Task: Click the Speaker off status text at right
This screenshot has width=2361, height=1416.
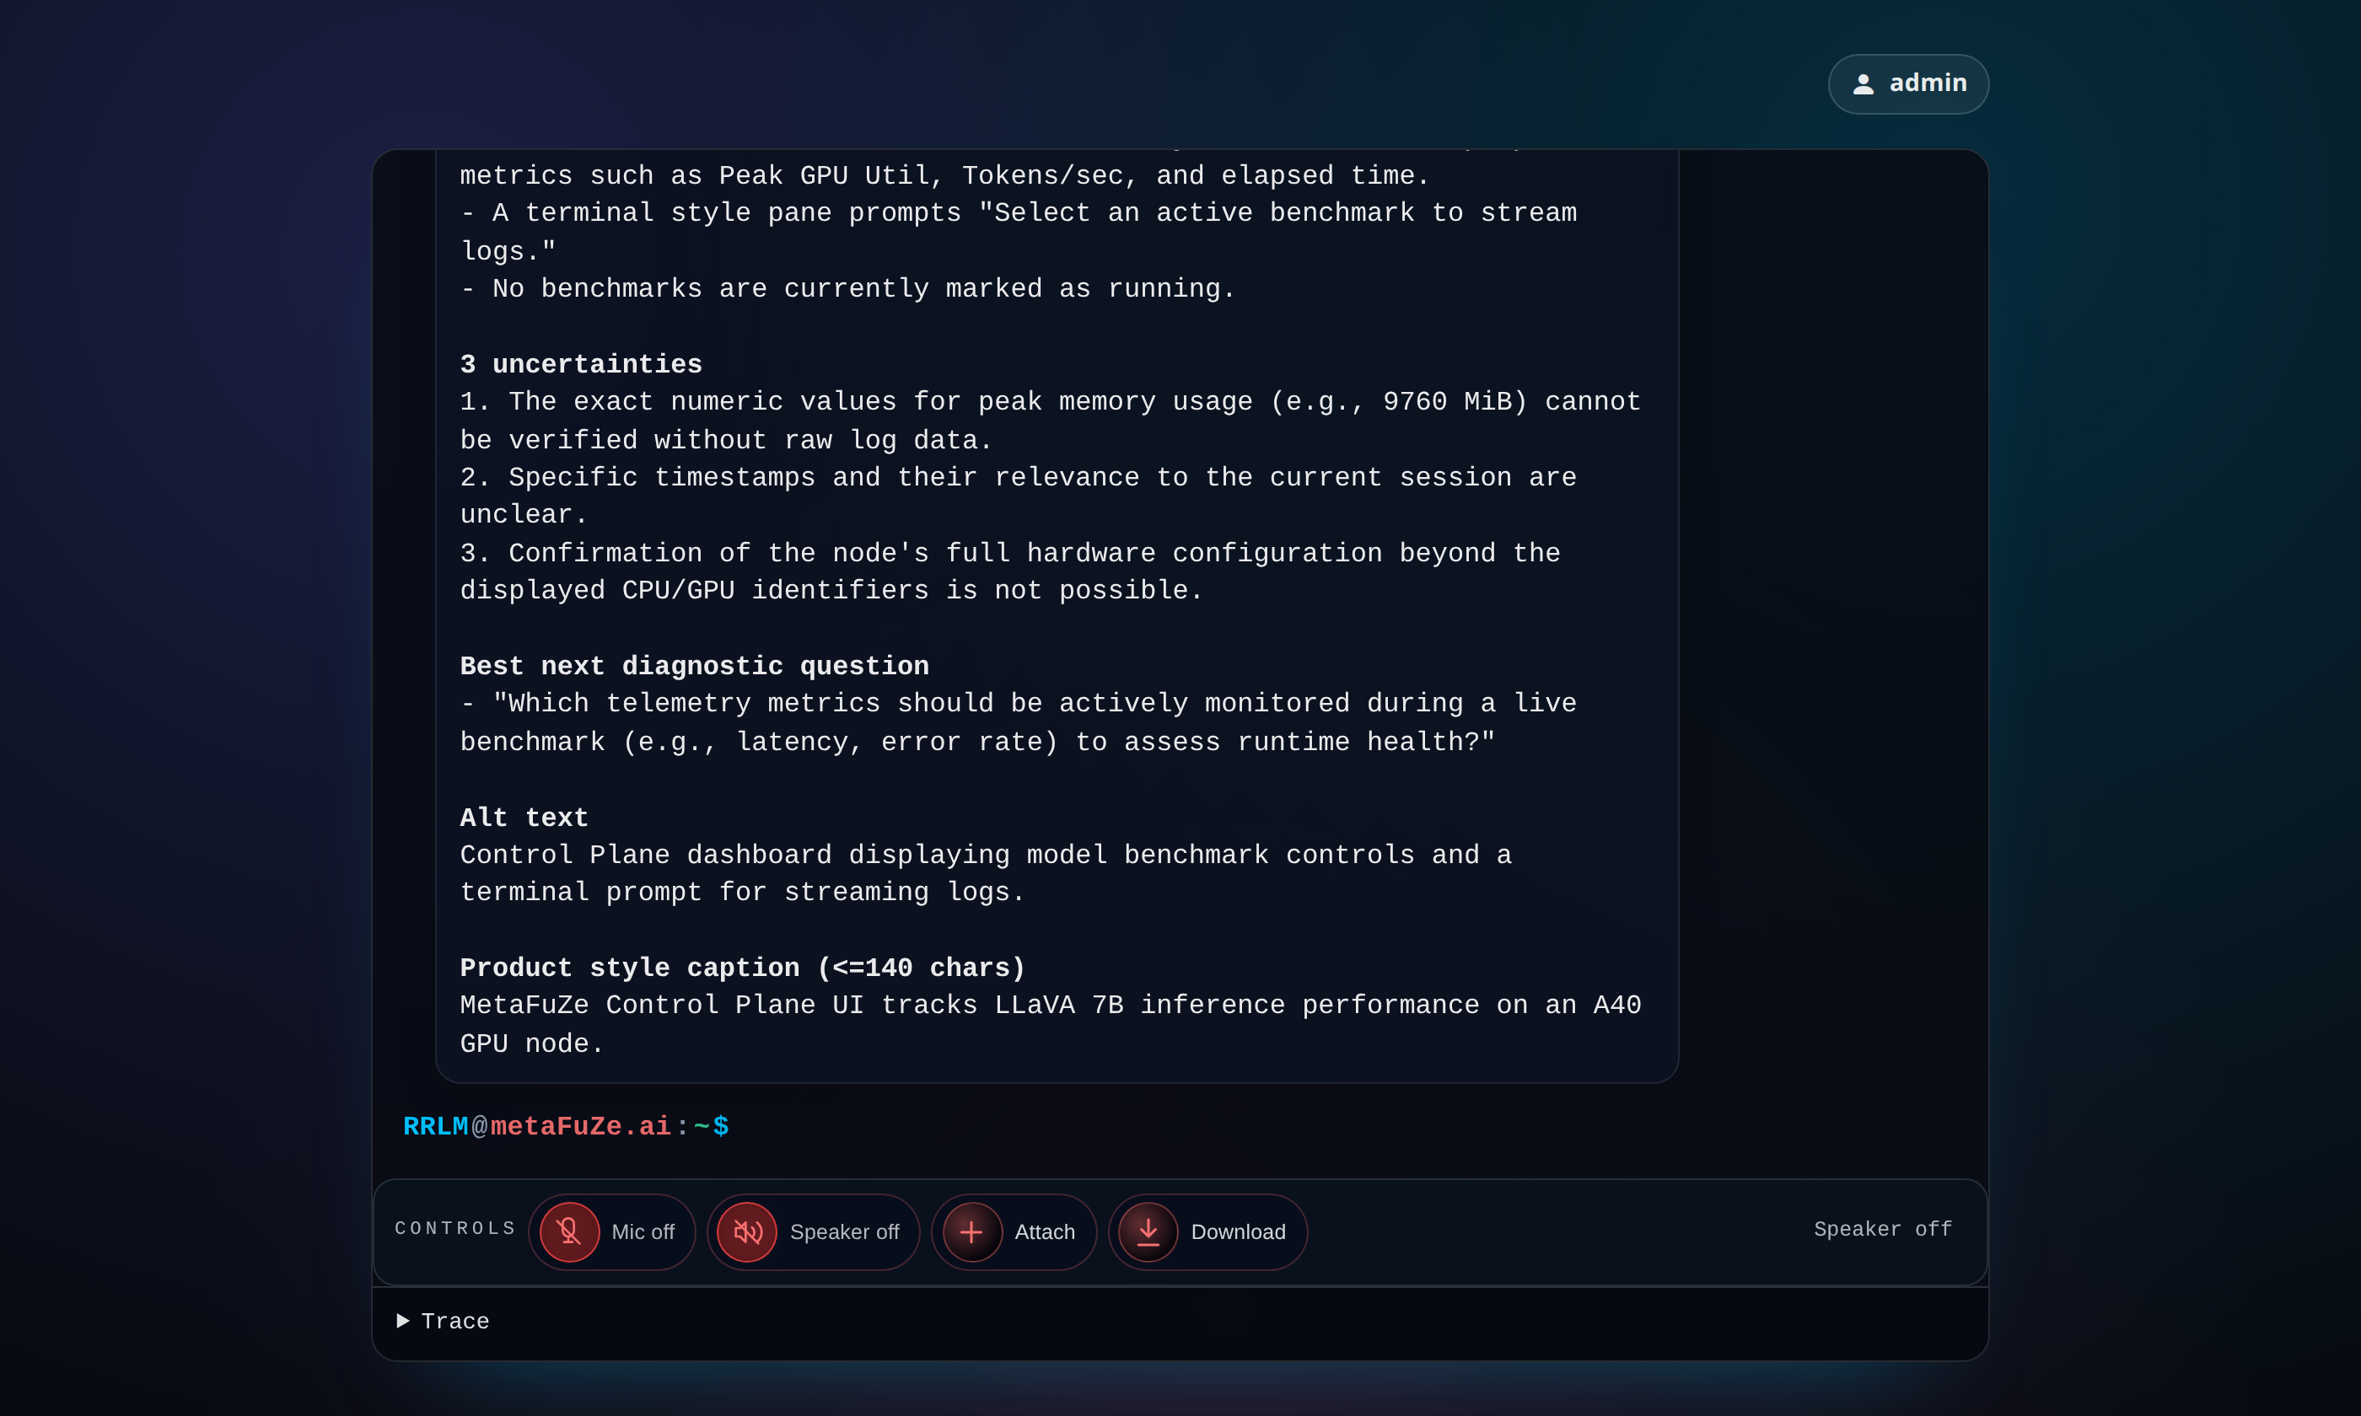Action: [x=1882, y=1229]
